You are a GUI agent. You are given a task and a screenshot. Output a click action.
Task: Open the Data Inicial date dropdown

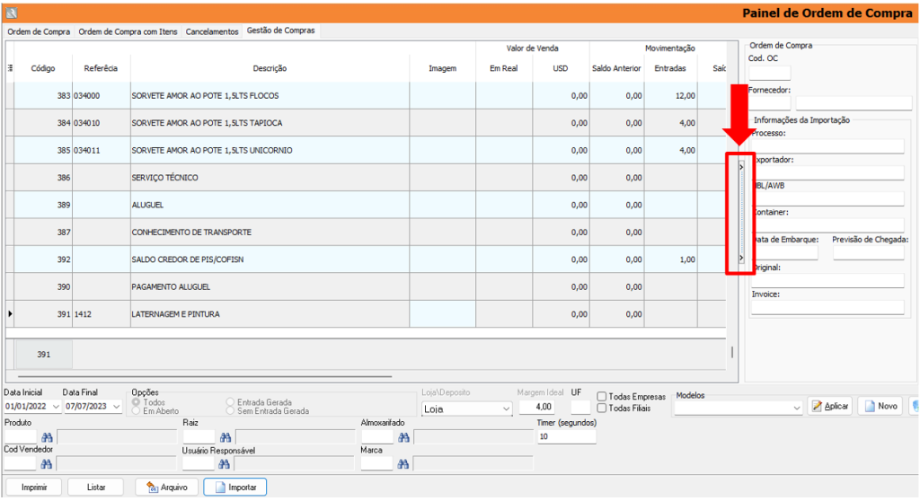(57, 407)
